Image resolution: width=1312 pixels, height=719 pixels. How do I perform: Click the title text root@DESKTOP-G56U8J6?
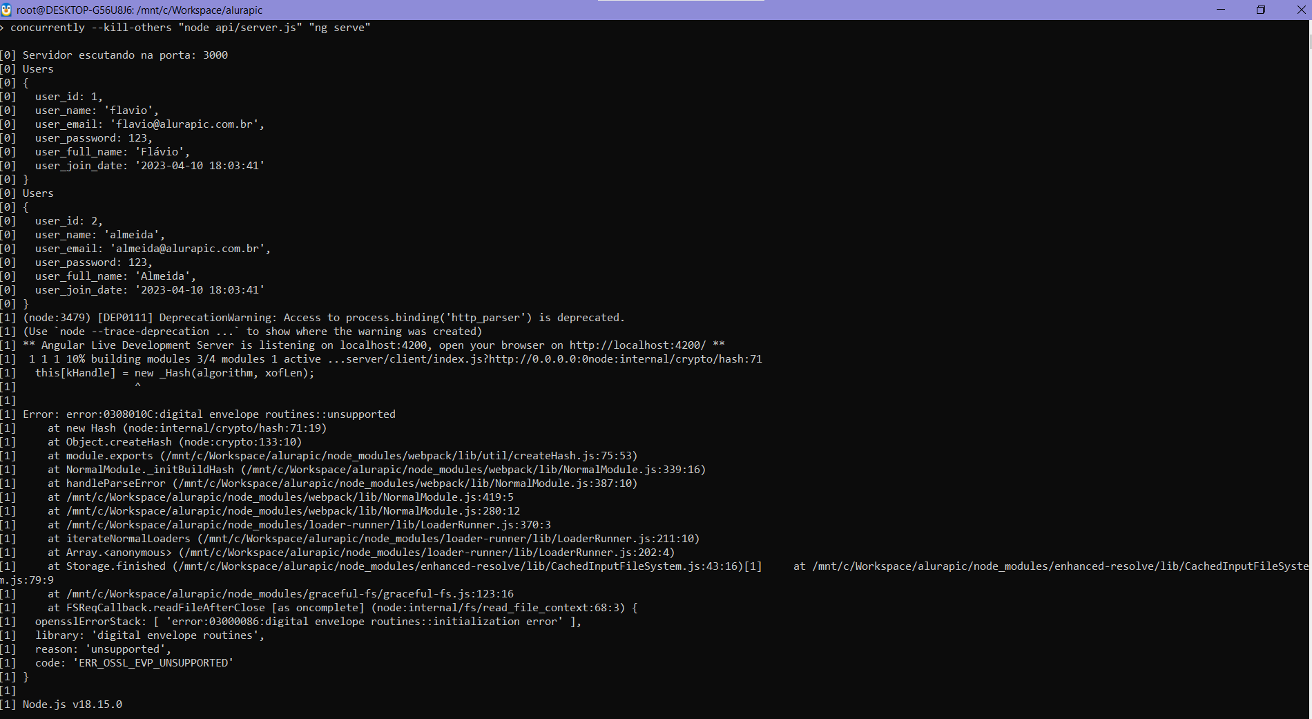[x=74, y=10]
